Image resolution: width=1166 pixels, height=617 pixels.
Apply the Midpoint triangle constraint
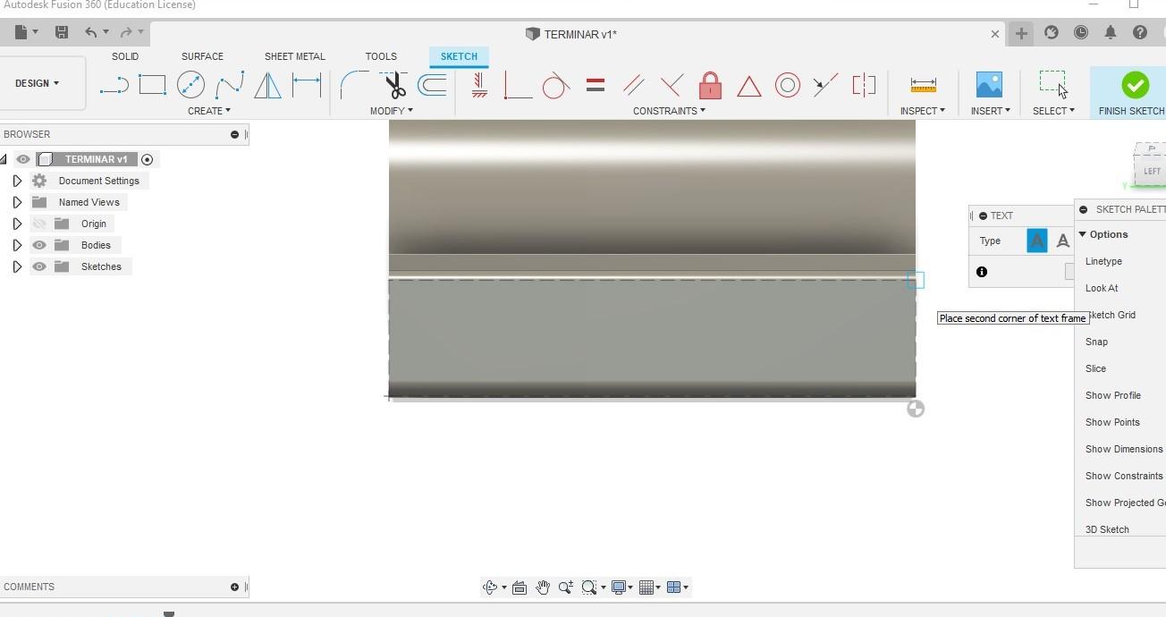coord(748,86)
